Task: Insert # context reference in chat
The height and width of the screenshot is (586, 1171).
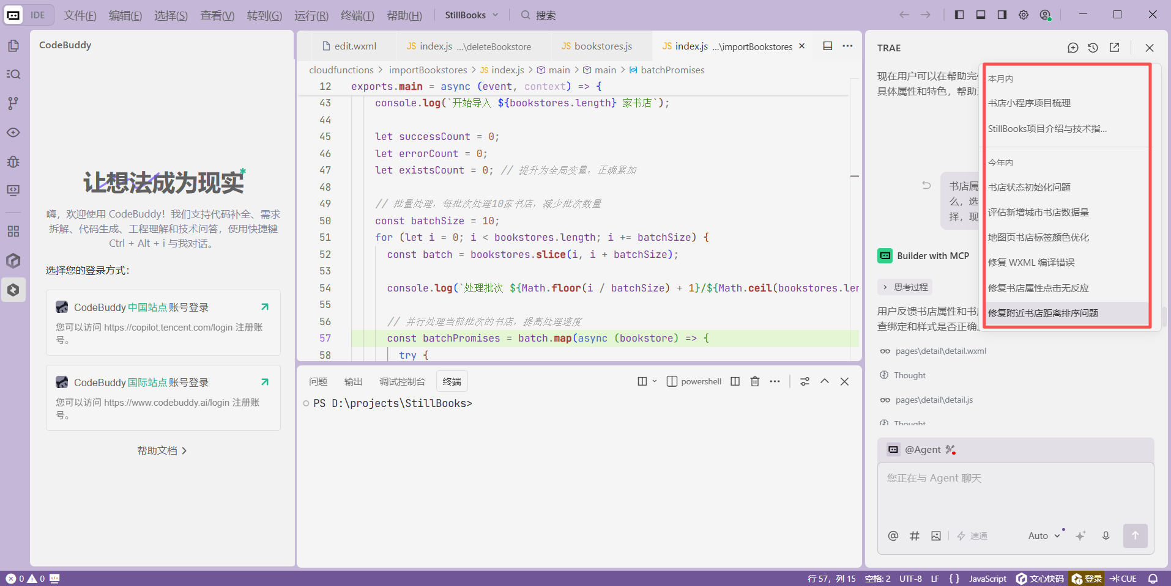Action: pos(915,536)
